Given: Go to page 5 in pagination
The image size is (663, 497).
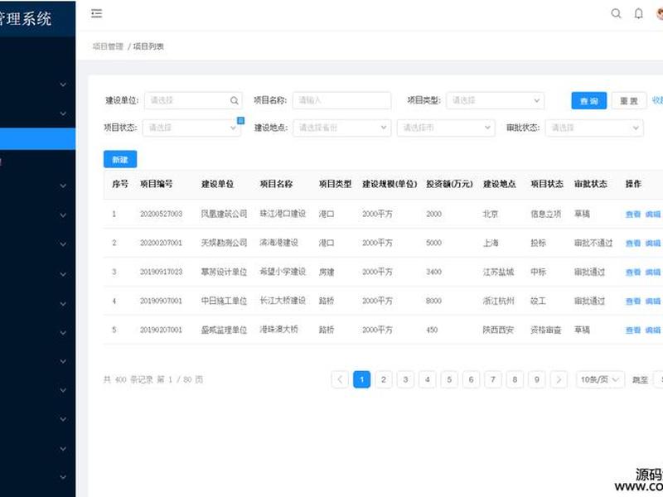Looking at the screenshot, I should tap(449, 379).
